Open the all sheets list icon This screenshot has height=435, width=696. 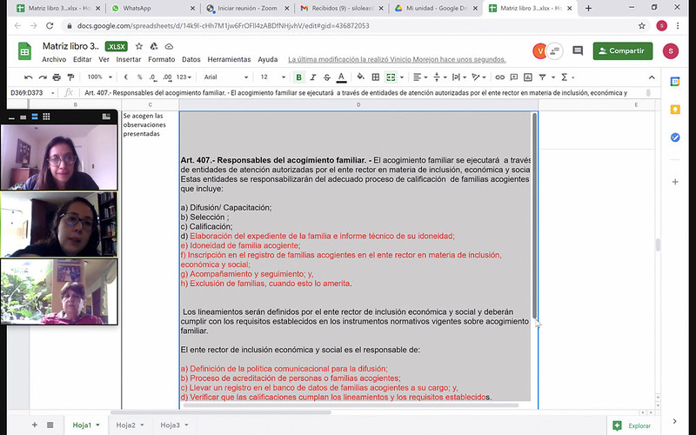pyautogui.click(x=50, y=425)
